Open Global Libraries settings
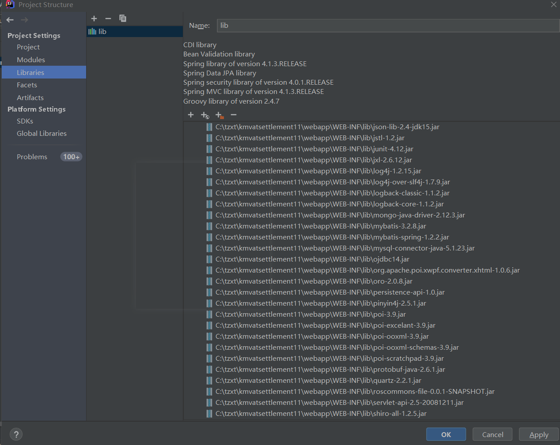This screenshot has height=445, width=560. click(42, 134)
